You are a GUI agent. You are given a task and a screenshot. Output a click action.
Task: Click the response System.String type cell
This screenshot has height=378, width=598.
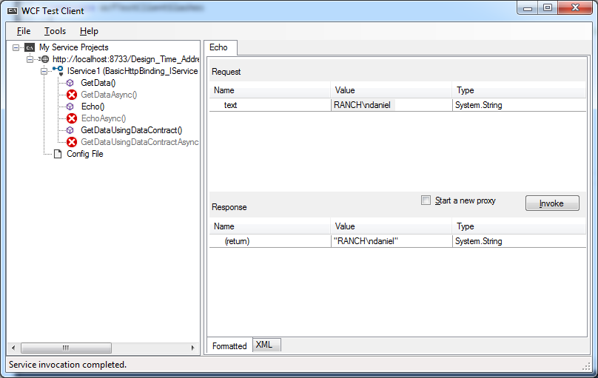point(519,241)
